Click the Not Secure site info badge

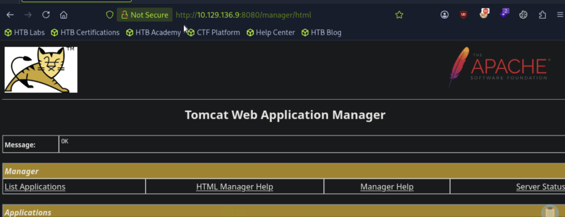pos(145,15)
